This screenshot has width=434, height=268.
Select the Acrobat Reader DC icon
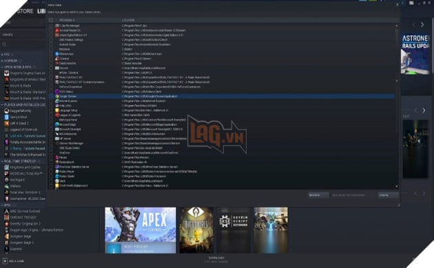pyautogui.click(x=57, y=30)
